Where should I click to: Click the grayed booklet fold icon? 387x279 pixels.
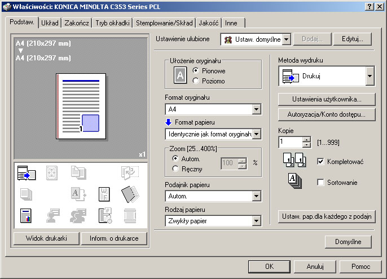tap(130, 172)
